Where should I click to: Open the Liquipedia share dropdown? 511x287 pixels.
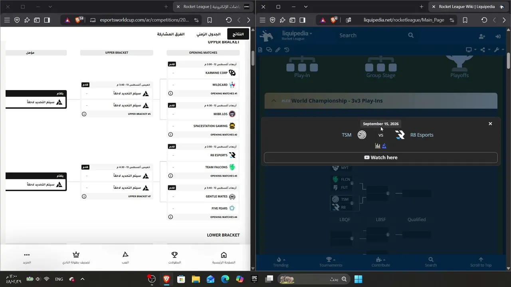tap(485, 50)
